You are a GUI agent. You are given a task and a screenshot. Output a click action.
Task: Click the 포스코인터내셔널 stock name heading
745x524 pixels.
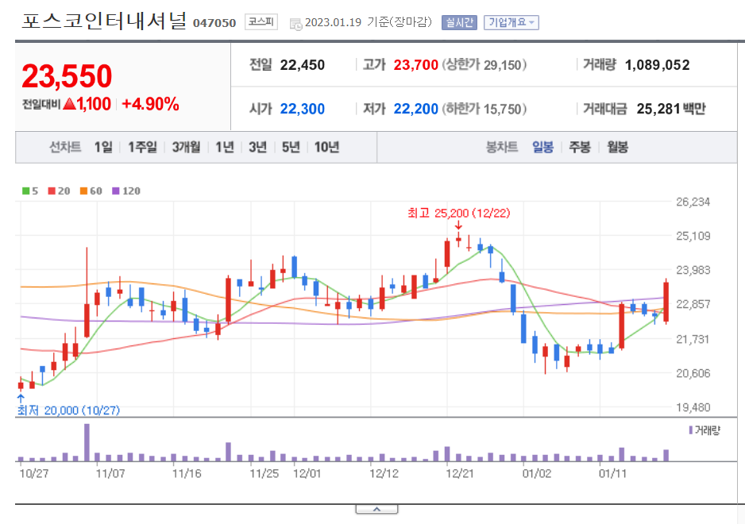(x=105, y=21)
